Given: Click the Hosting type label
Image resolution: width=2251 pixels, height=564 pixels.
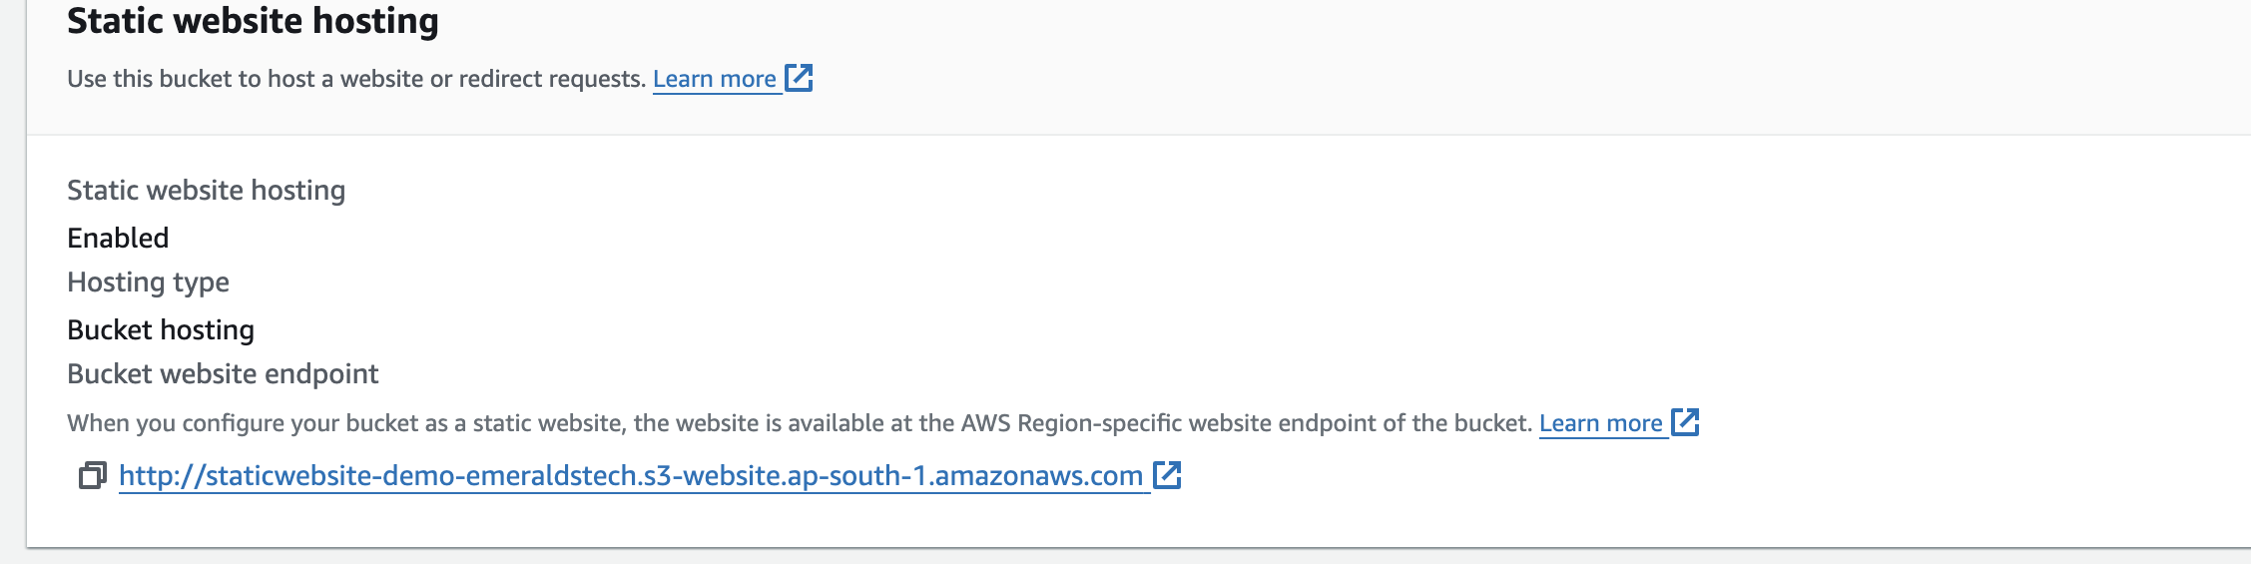Looking at the screenshot, I should click(148, 282).
